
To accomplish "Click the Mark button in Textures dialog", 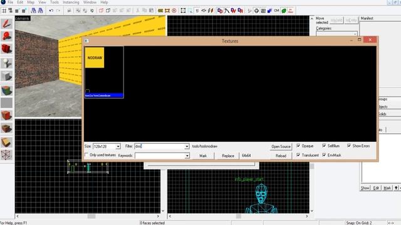I will click(x=203, y=156).
